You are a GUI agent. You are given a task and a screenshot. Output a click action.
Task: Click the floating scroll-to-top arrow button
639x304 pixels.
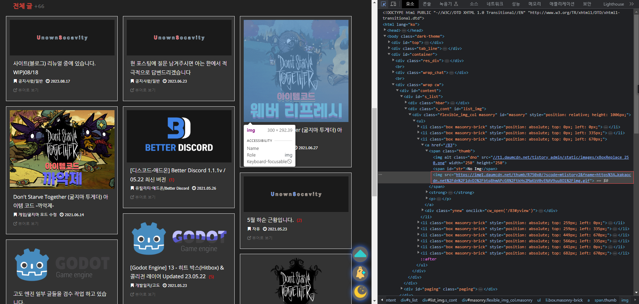360,254
